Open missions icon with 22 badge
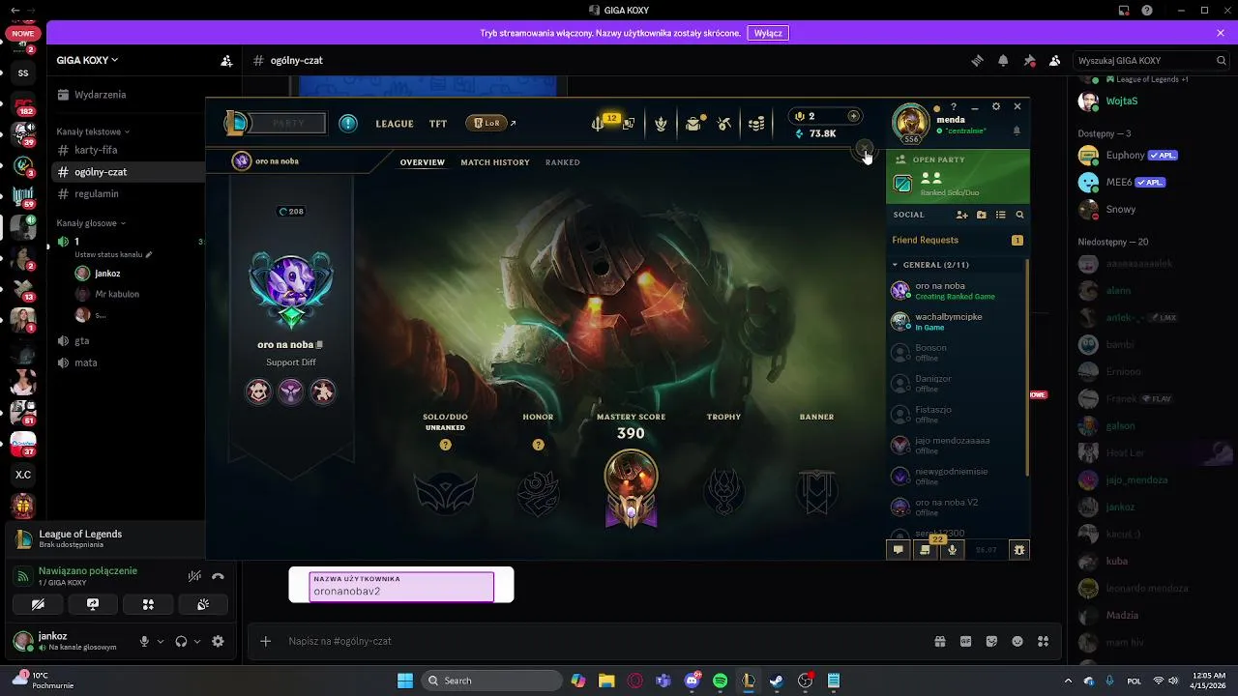Viewport: 1238px width, 696px height. click(x=925, y=549)
